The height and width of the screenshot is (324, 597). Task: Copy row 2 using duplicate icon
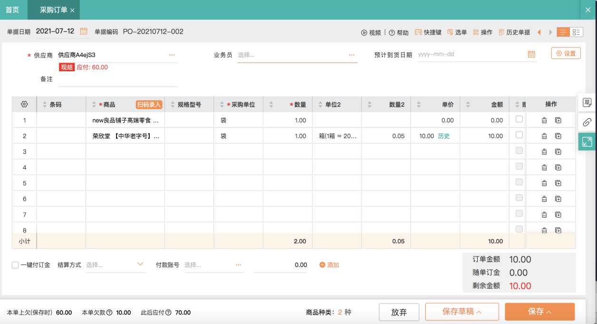pyautogui.click(x=558, y=136)
